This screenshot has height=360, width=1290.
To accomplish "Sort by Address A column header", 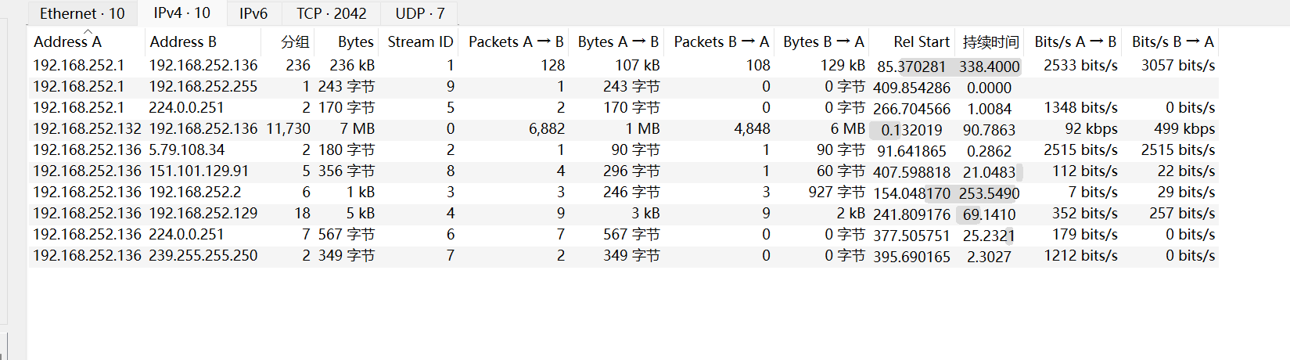I will pos(67,42).
